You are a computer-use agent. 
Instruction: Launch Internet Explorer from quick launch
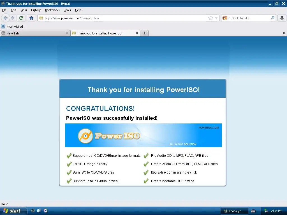[39, 211]
